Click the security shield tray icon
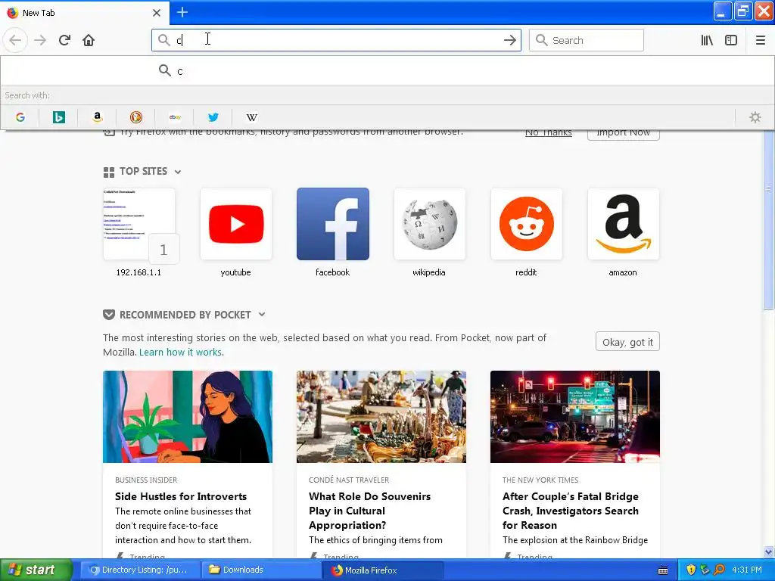 (691, 570)
